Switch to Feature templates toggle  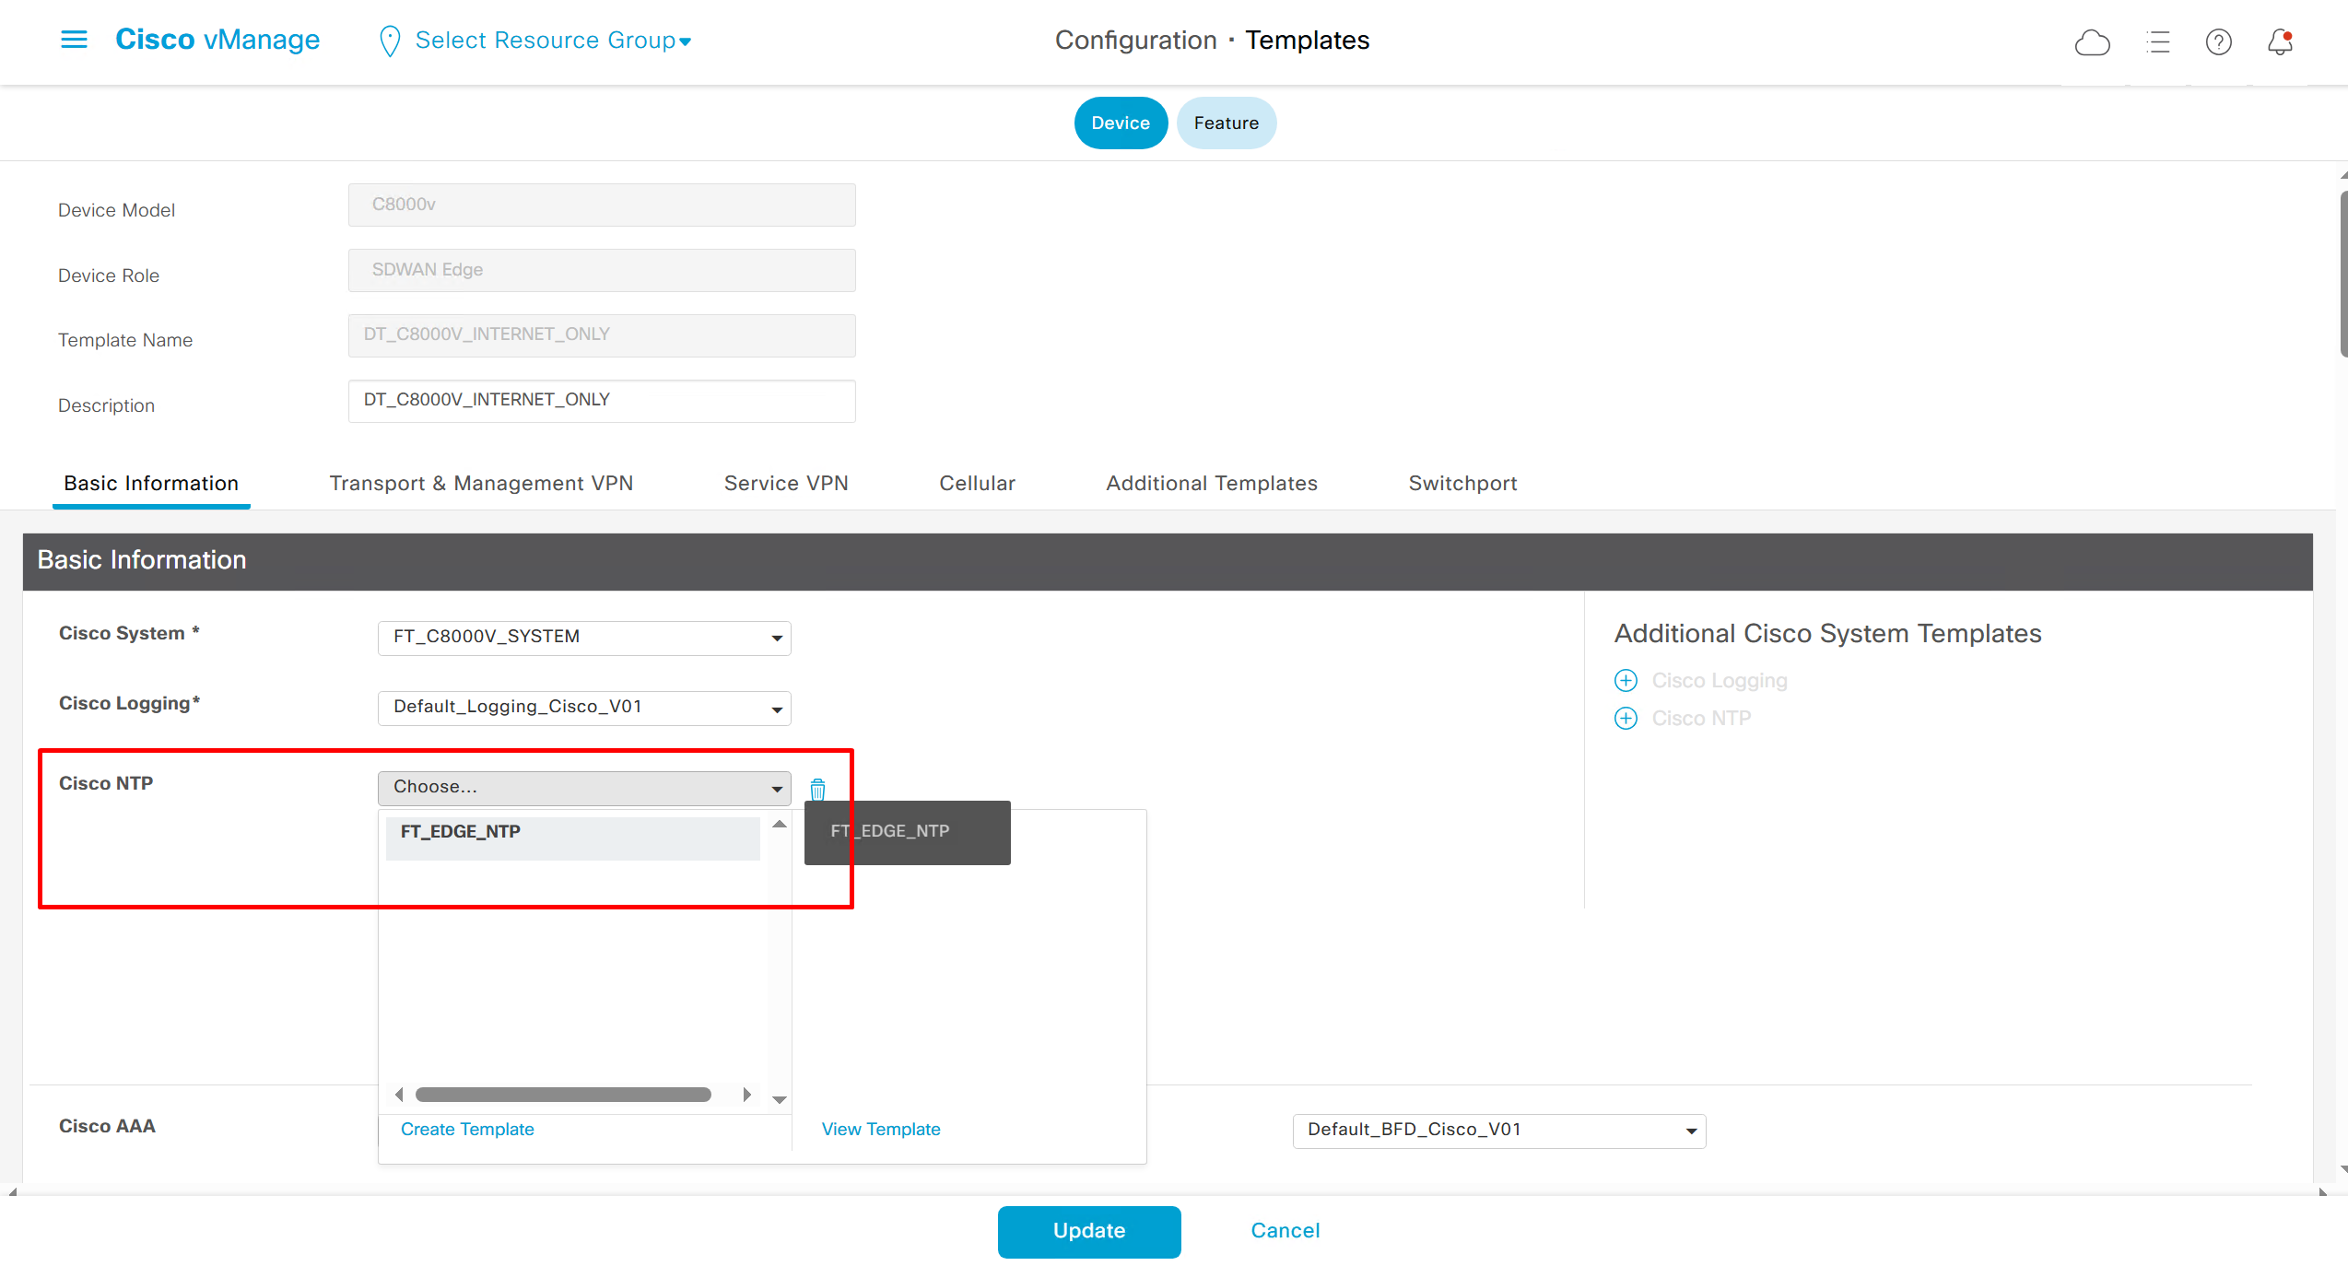[x=1226, y=123]
